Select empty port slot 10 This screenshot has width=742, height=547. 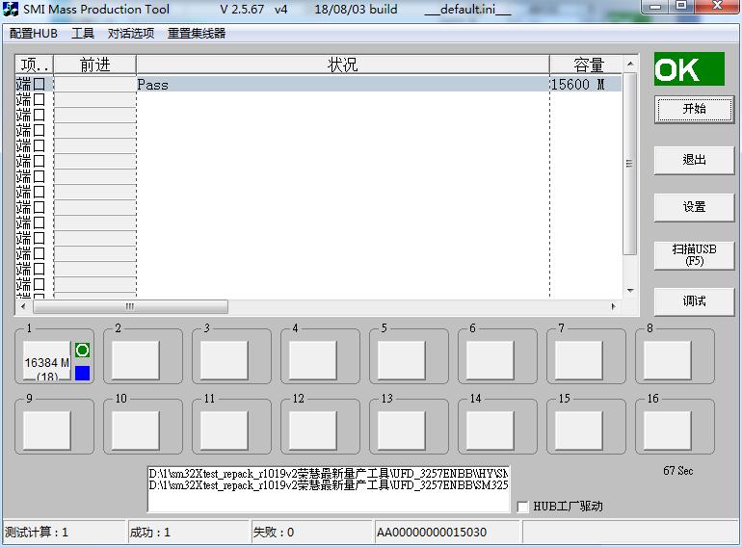tap(135, 430)
